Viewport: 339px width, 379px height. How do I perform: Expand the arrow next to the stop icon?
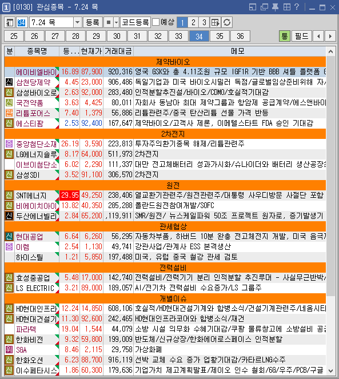[x=116, y=22]
